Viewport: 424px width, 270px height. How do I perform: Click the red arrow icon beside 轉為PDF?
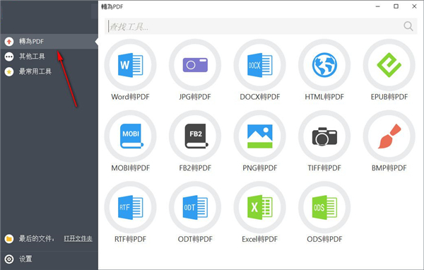coord(9,42)
